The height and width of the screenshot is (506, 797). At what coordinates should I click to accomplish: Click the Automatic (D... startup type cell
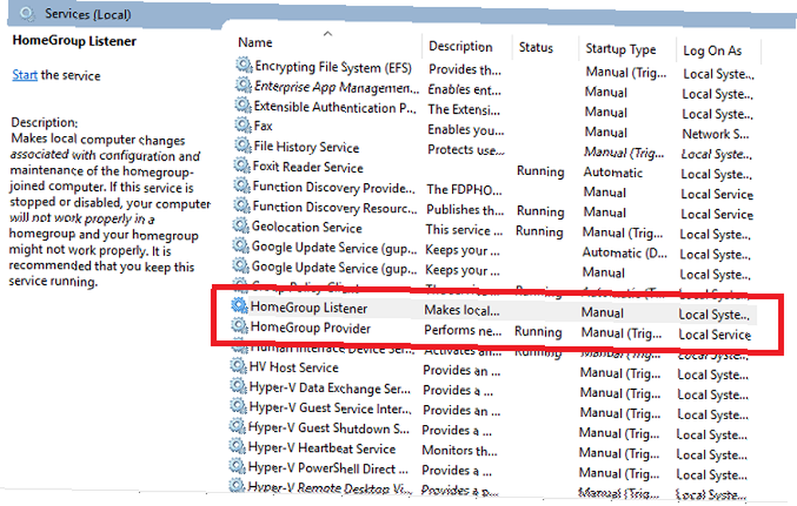click(x=625, y=253)
